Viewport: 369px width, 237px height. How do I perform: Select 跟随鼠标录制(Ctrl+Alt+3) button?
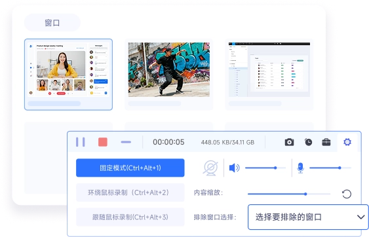(x=130, y=217)
